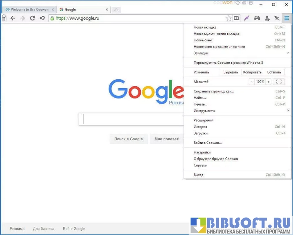
Task: Select Новое окно в режиме инкогнито
Action: tap(219, 47)
